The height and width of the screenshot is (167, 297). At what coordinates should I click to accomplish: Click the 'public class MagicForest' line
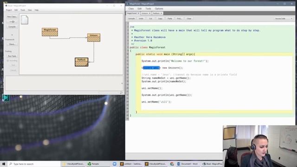click(x=148, y=47)
